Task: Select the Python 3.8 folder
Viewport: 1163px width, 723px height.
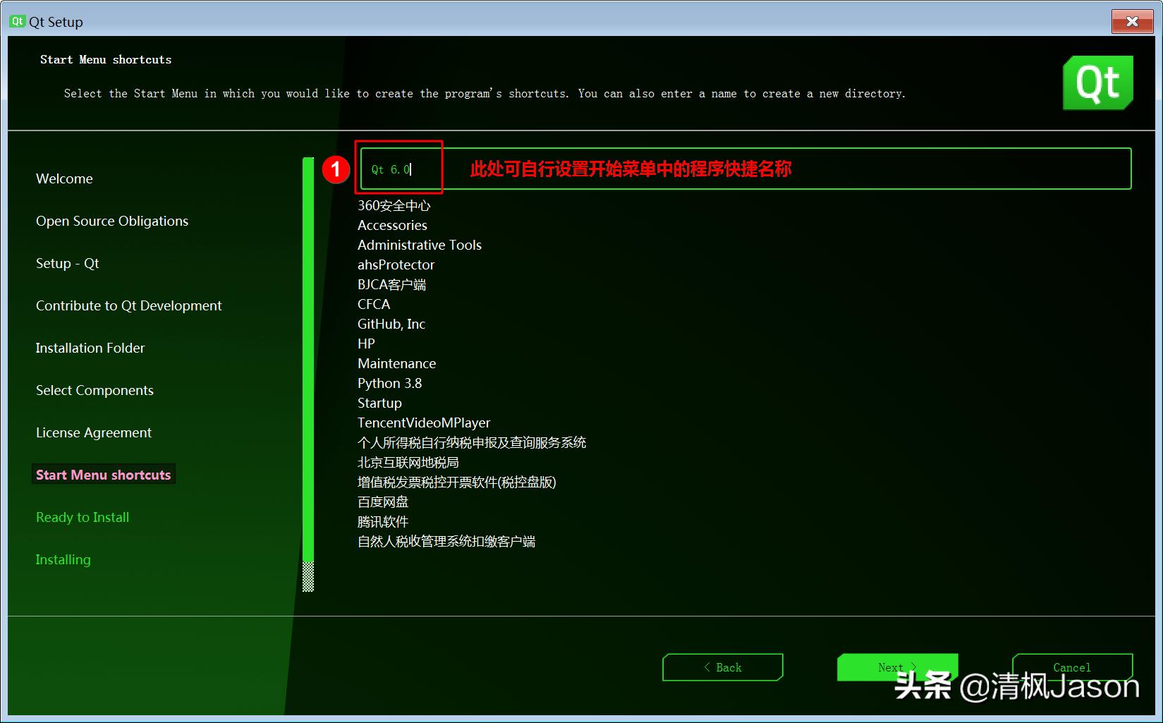Action: (x=389, y=383)
